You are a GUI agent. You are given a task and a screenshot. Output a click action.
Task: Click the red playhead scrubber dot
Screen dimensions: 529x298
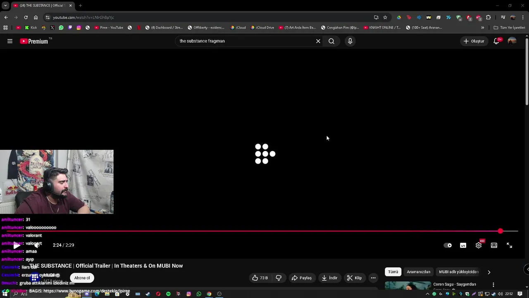pos(500,231)
